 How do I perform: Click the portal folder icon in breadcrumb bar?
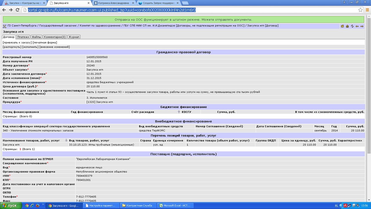[x=342, y=26]
